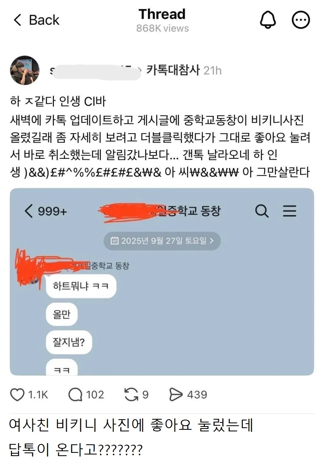This screenshot has width=324, height=465.
Task: Open comments via the speech bubble icon
Action: [75, 395]
